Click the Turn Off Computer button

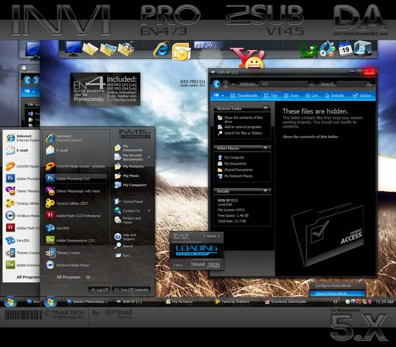(x=131, y=289)
